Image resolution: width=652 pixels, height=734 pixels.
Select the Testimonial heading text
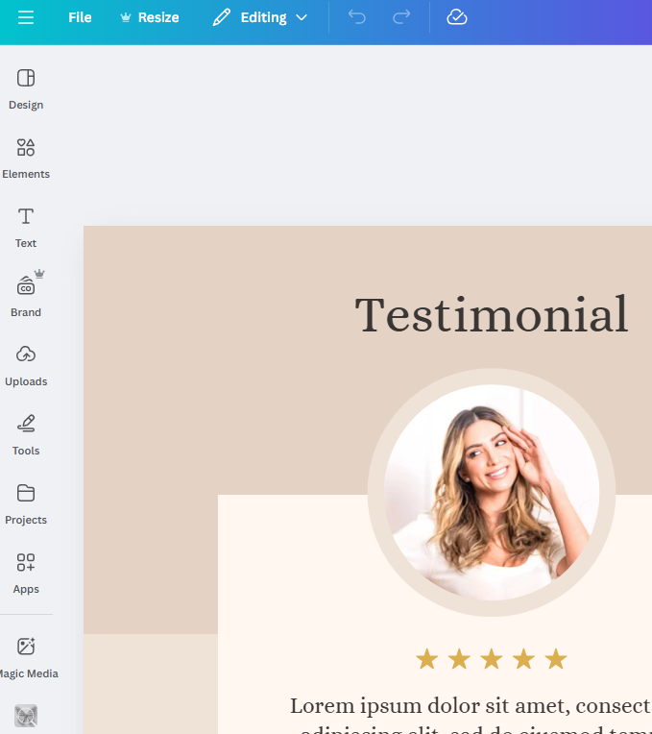[x=491, y=314]
